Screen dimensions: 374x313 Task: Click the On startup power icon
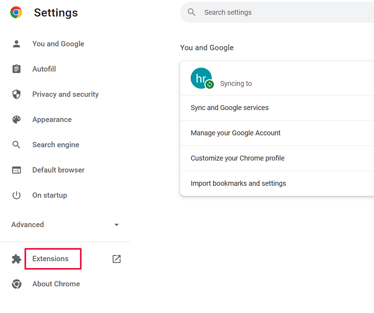pyautogui.click(x=17, y=195)
